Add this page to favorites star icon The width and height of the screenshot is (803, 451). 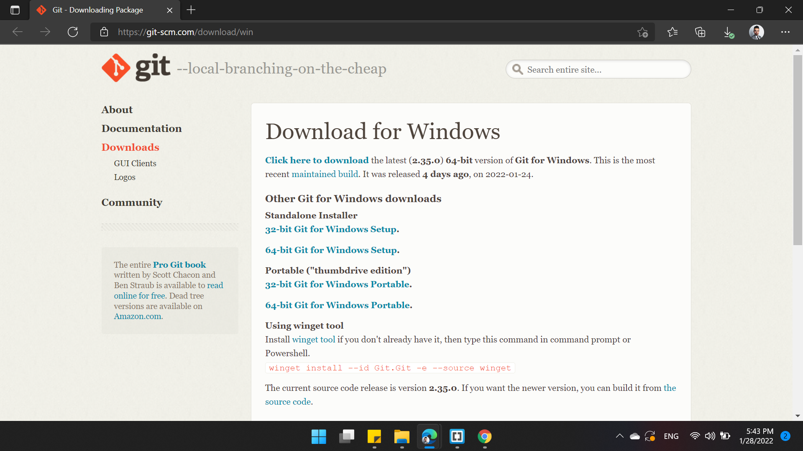pyautogui.click(x=643, y=32)
